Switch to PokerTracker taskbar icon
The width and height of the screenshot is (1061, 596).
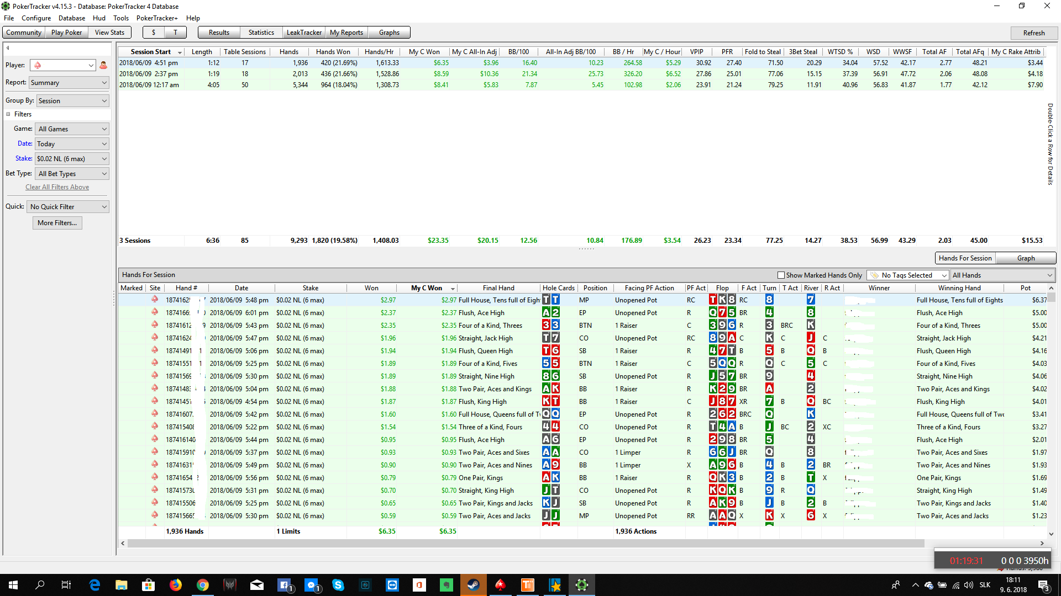click(582, 585)
